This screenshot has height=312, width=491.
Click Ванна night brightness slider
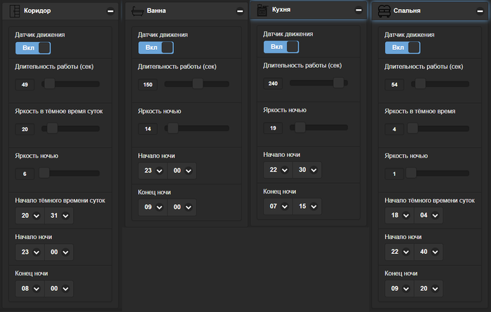tap(196, 128)
